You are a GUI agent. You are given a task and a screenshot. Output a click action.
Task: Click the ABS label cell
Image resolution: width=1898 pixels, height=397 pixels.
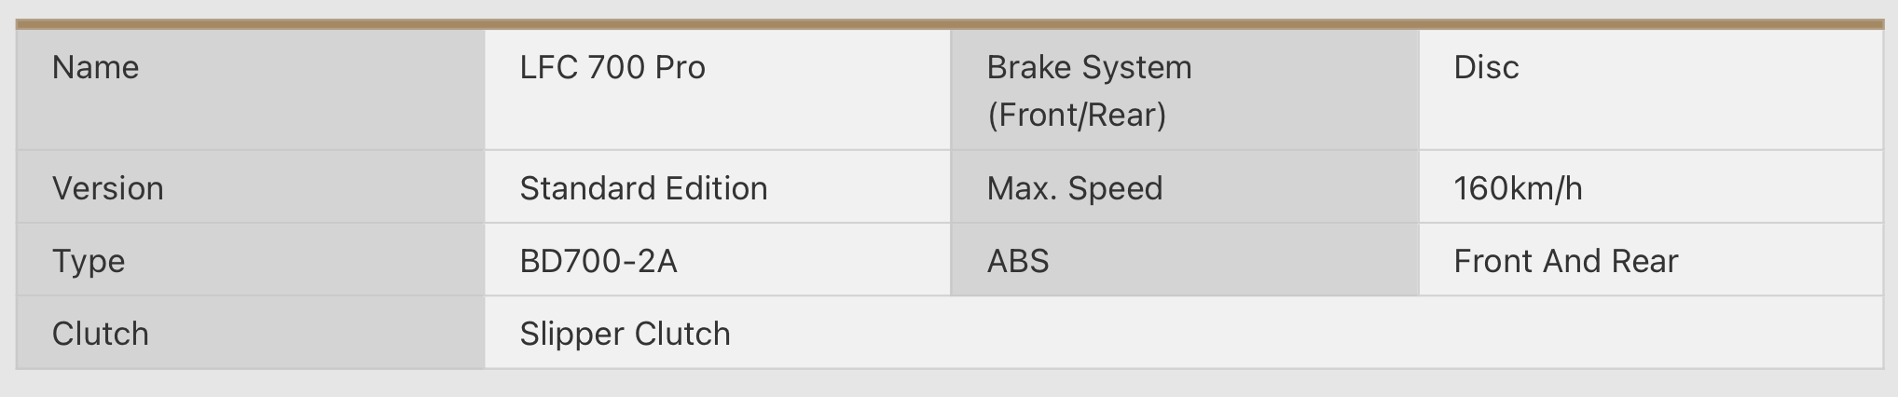tap(1184, 260)
